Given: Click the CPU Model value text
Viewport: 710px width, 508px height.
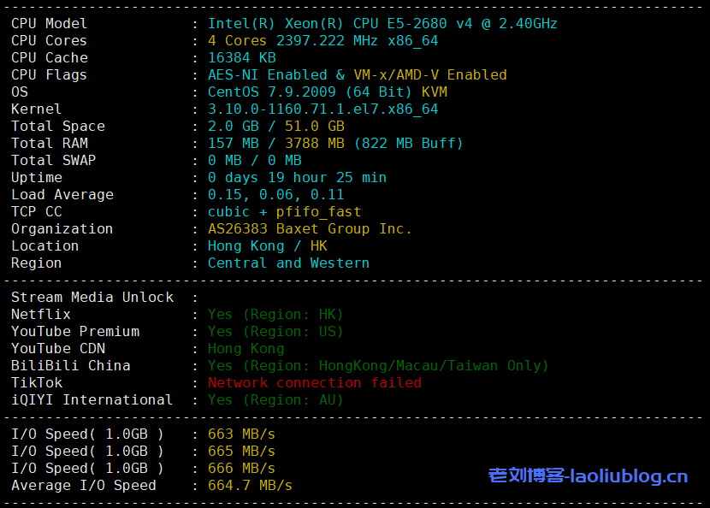Looking at the screenshot, I should 382,24.
